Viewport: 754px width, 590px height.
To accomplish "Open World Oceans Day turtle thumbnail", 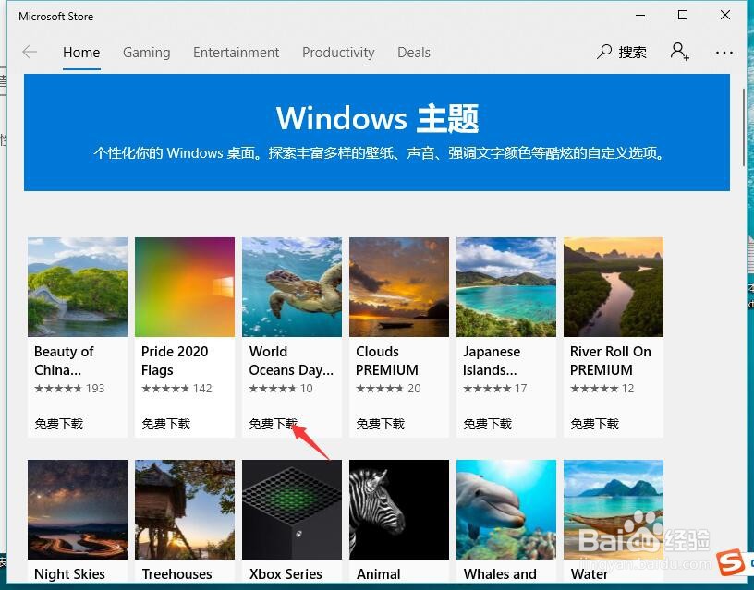I will 292,287.
